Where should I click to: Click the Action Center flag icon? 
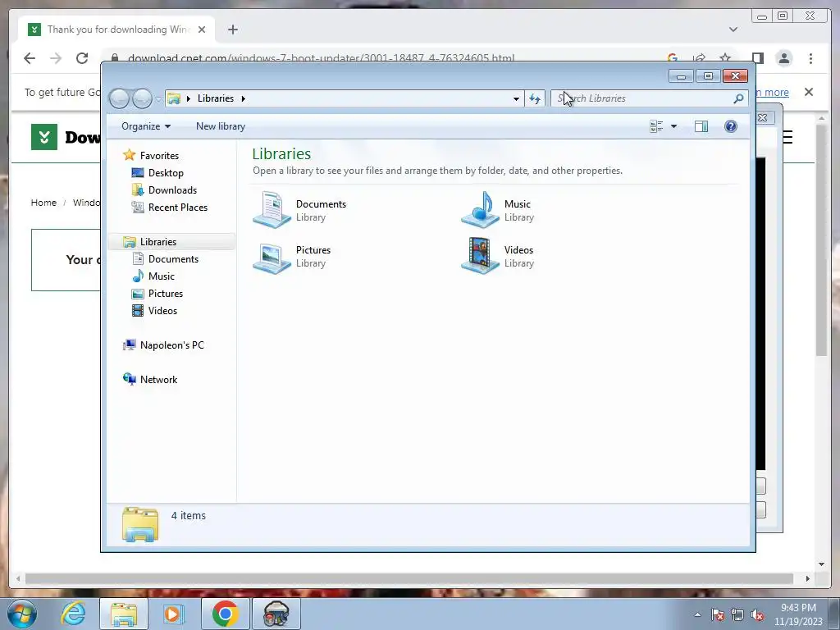click(718, 614)
